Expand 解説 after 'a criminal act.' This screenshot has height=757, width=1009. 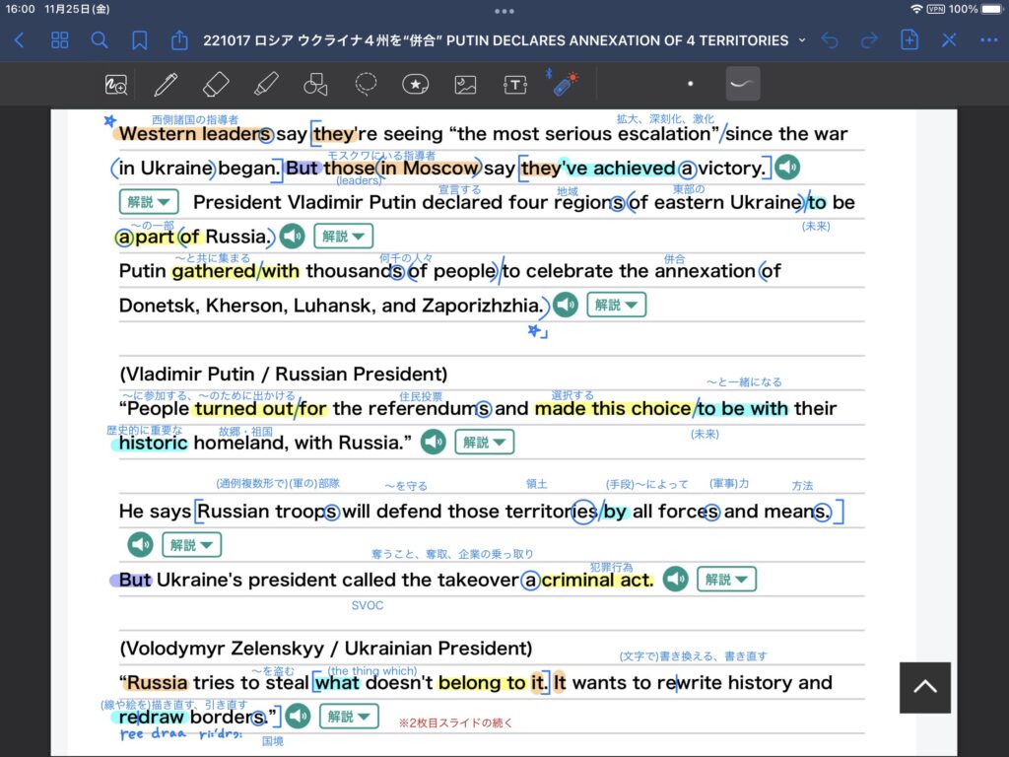[726, 579]
